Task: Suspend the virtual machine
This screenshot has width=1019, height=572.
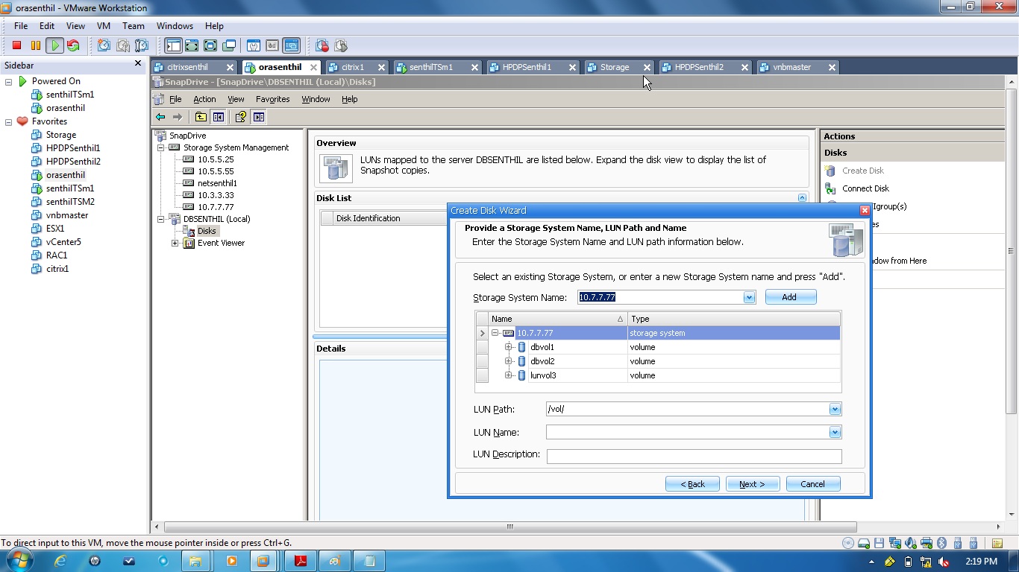Action: pyautogui.click(x=36, y=46)
